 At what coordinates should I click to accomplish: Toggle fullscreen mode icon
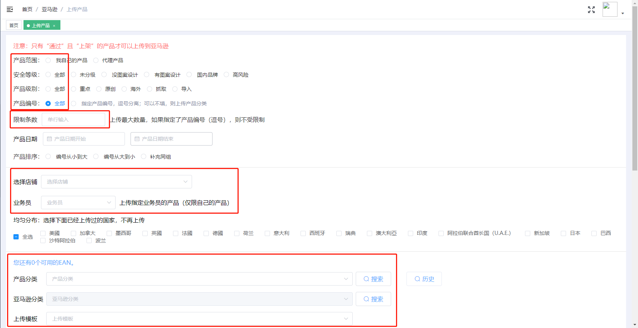[591, 10]
